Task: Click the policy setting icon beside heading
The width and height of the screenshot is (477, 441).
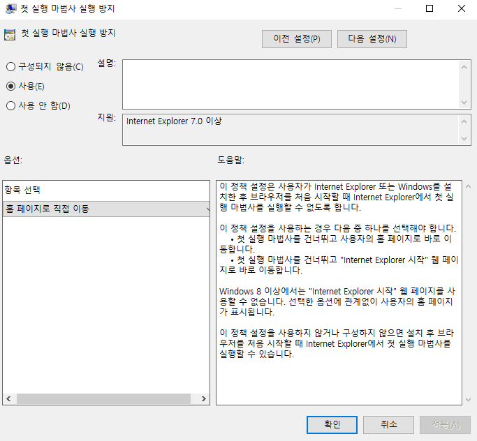Action: 10,35
